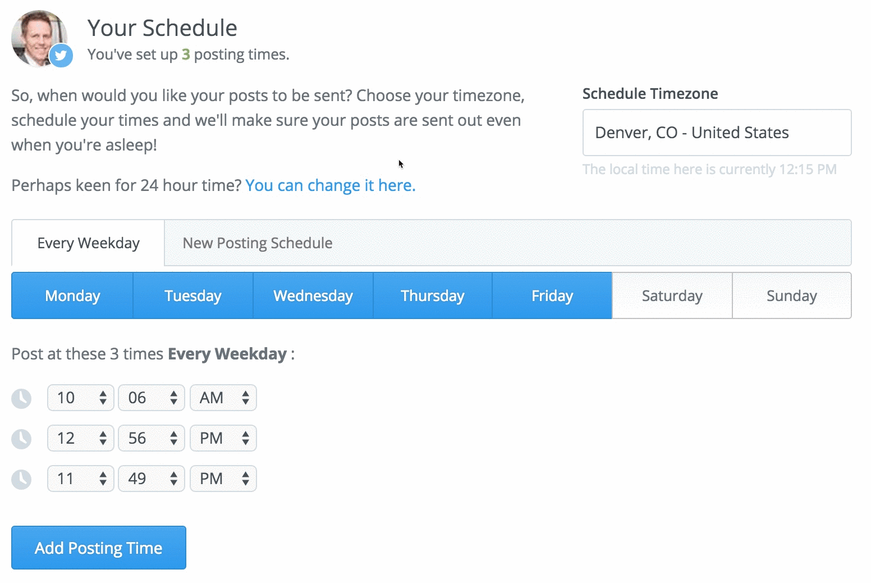The width and height of the screenshot is (871, 583).
Task: Deselect Wednesday from the schedule
Action: click(313, 295)
